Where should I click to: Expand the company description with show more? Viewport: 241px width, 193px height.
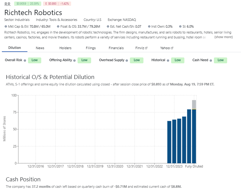point(223,37)
